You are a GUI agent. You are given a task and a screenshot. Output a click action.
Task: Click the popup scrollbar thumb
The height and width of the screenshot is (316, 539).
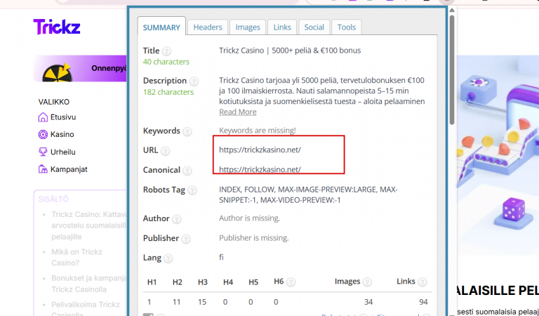click(x=452, y=69)
